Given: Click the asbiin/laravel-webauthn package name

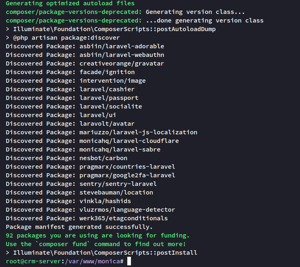Looking at the screenshot, I should (x=122, y=55).
